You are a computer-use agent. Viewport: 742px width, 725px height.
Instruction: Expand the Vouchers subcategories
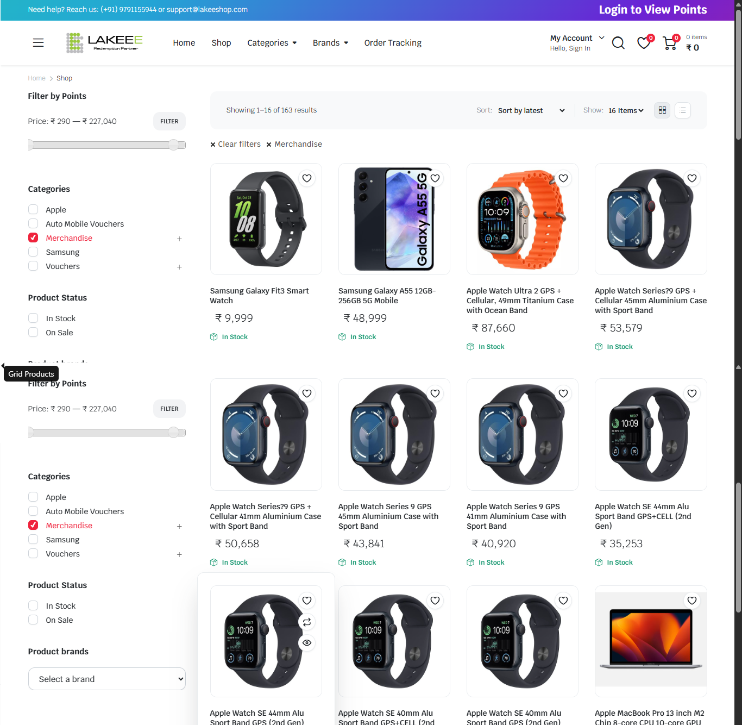[179, 267]
